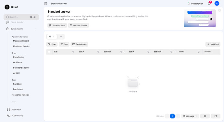
Task: Open Message Report
Action: point(21,41)
